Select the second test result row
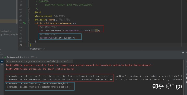 2,65
